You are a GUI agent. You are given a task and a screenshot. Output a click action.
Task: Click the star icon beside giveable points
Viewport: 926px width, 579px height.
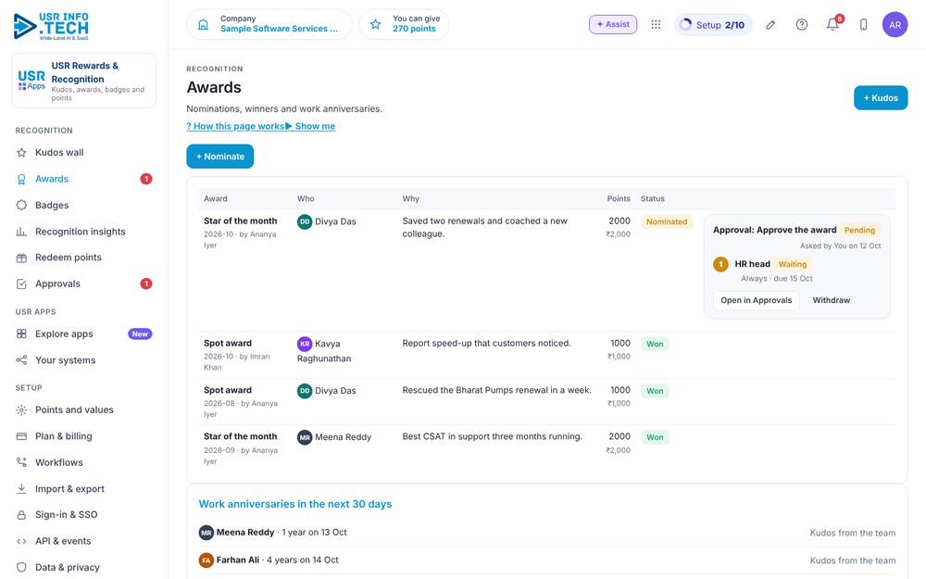[x=376, y=24]
